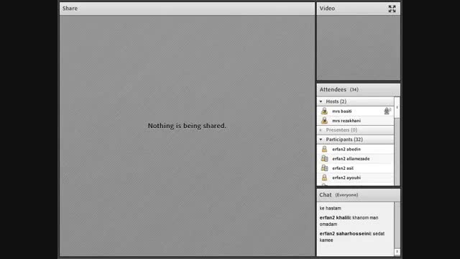This screenshot has height=259, width=460.
Task: Click the chat message from erfan2 saharhosseini
Action: pos(352,237)
